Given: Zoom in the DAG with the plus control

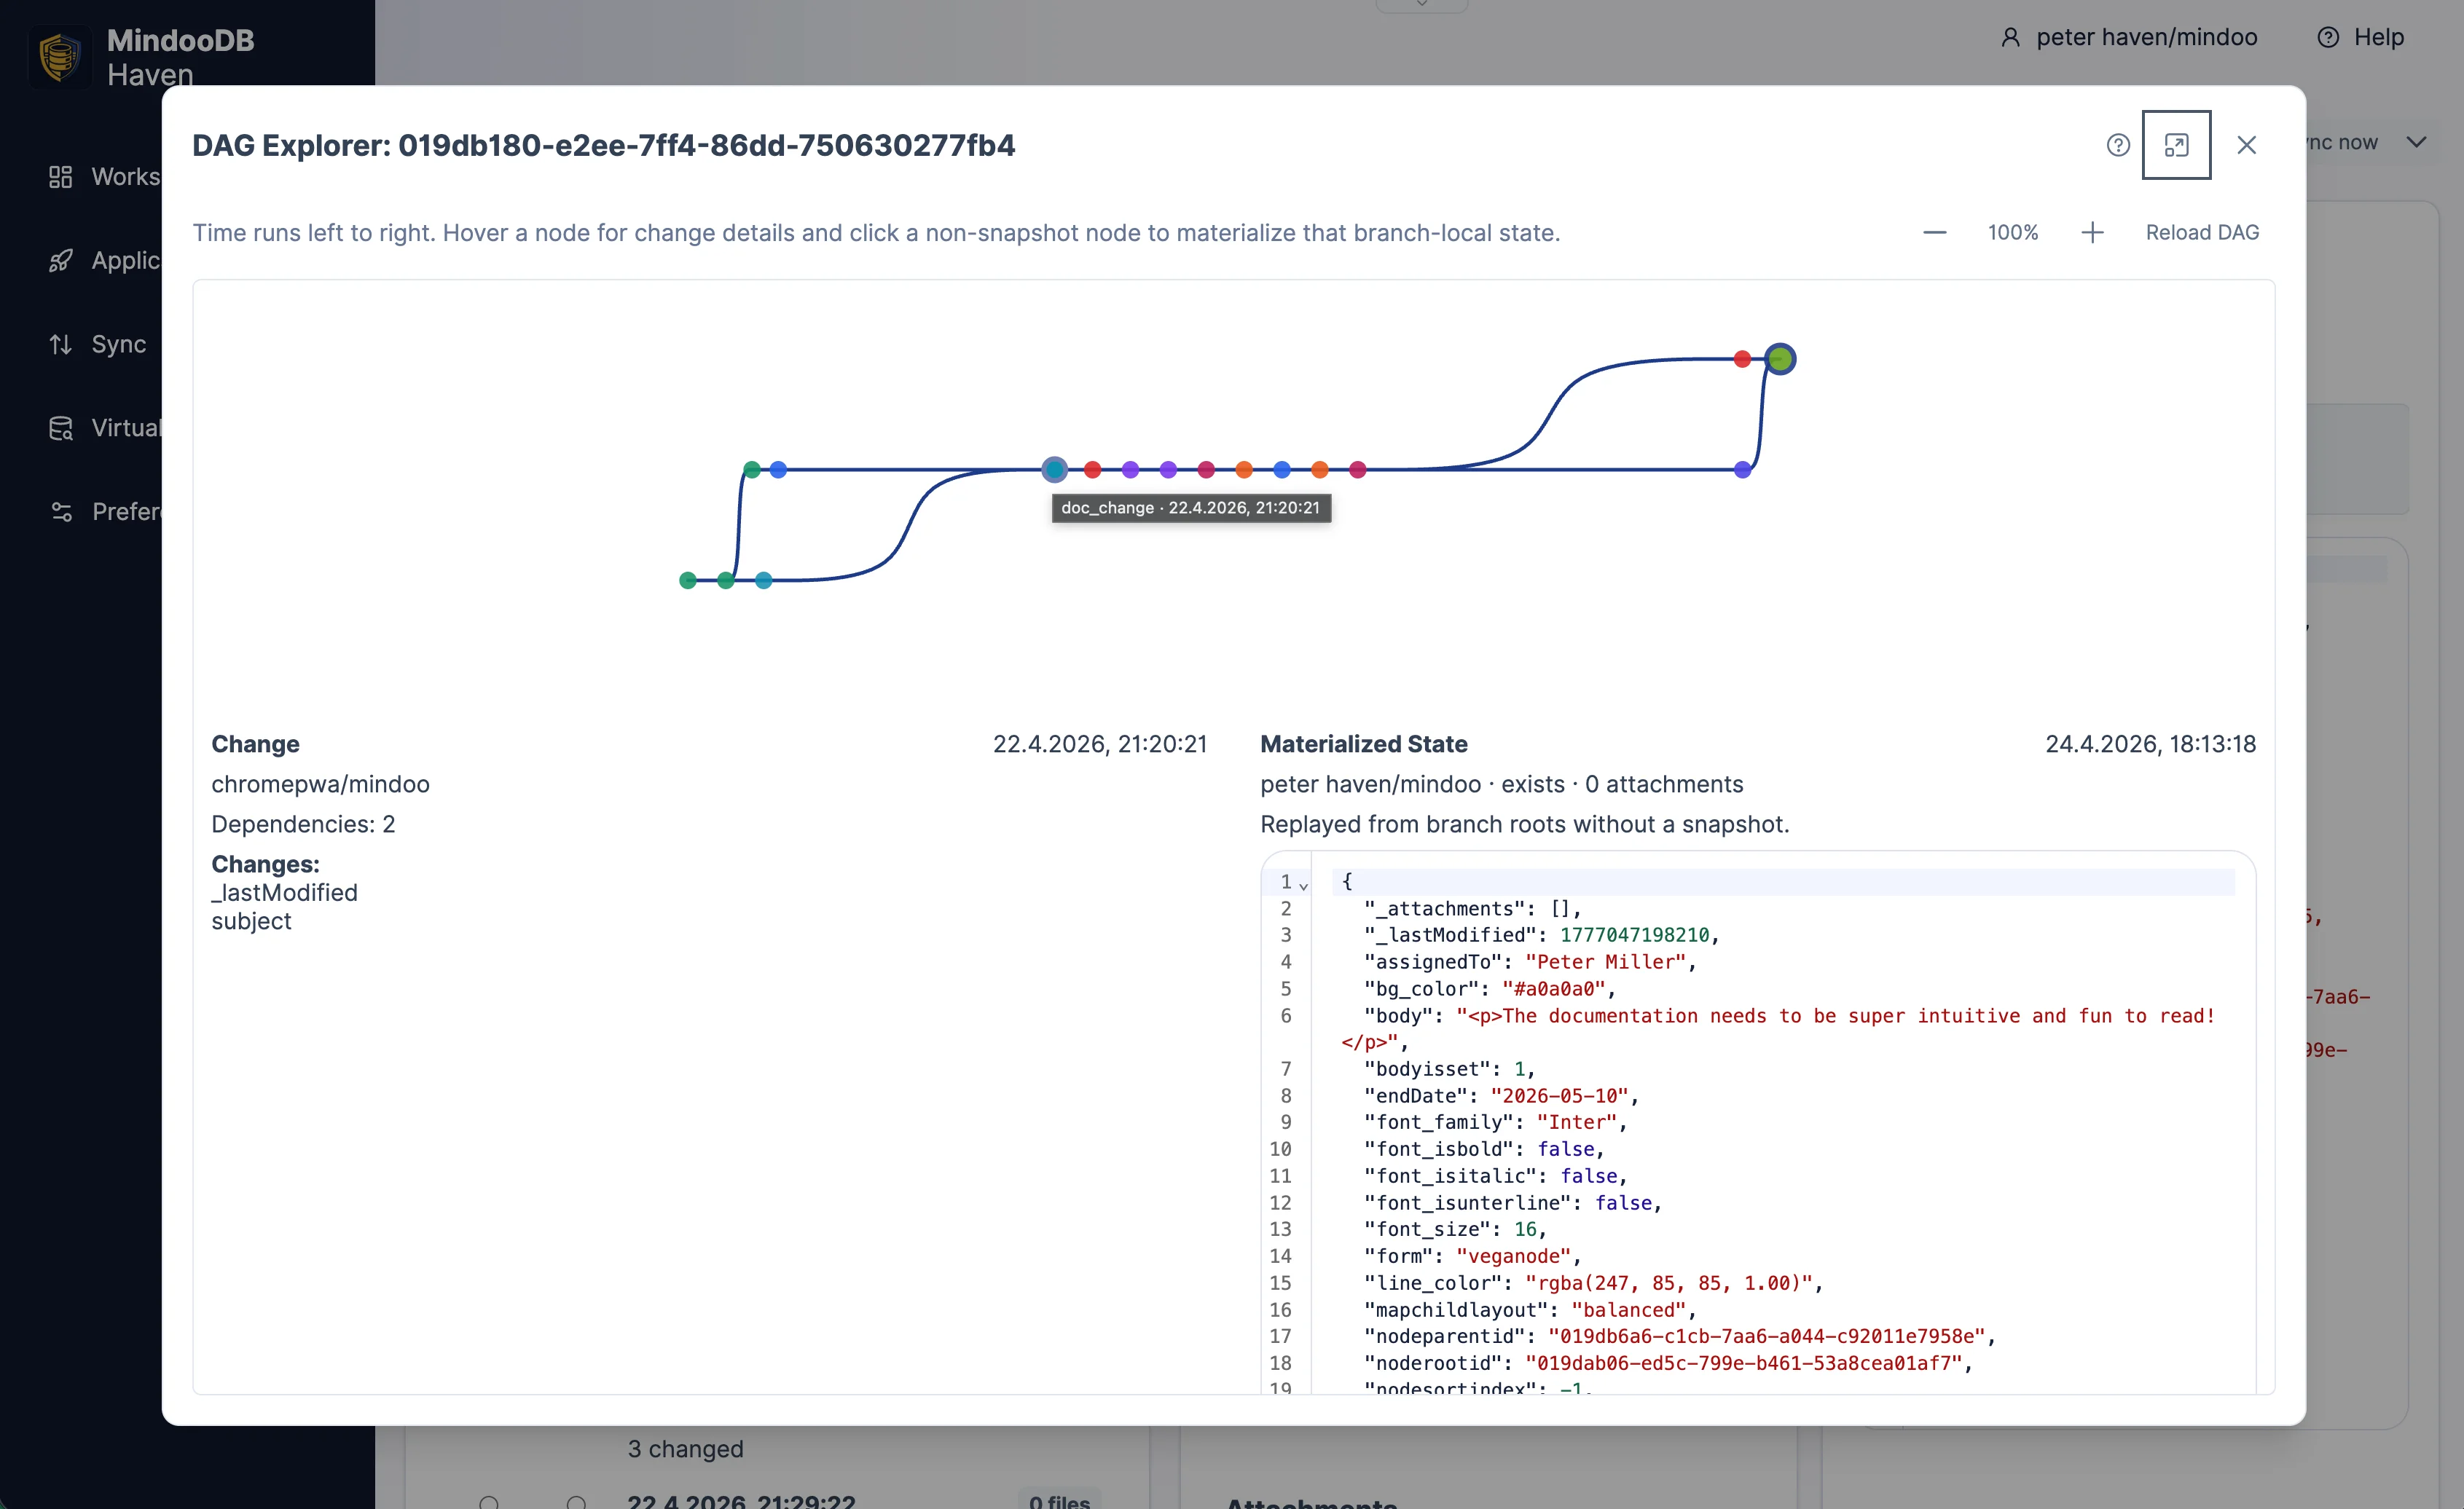Looking at the screenshot, I should (x=2092, y=232).
